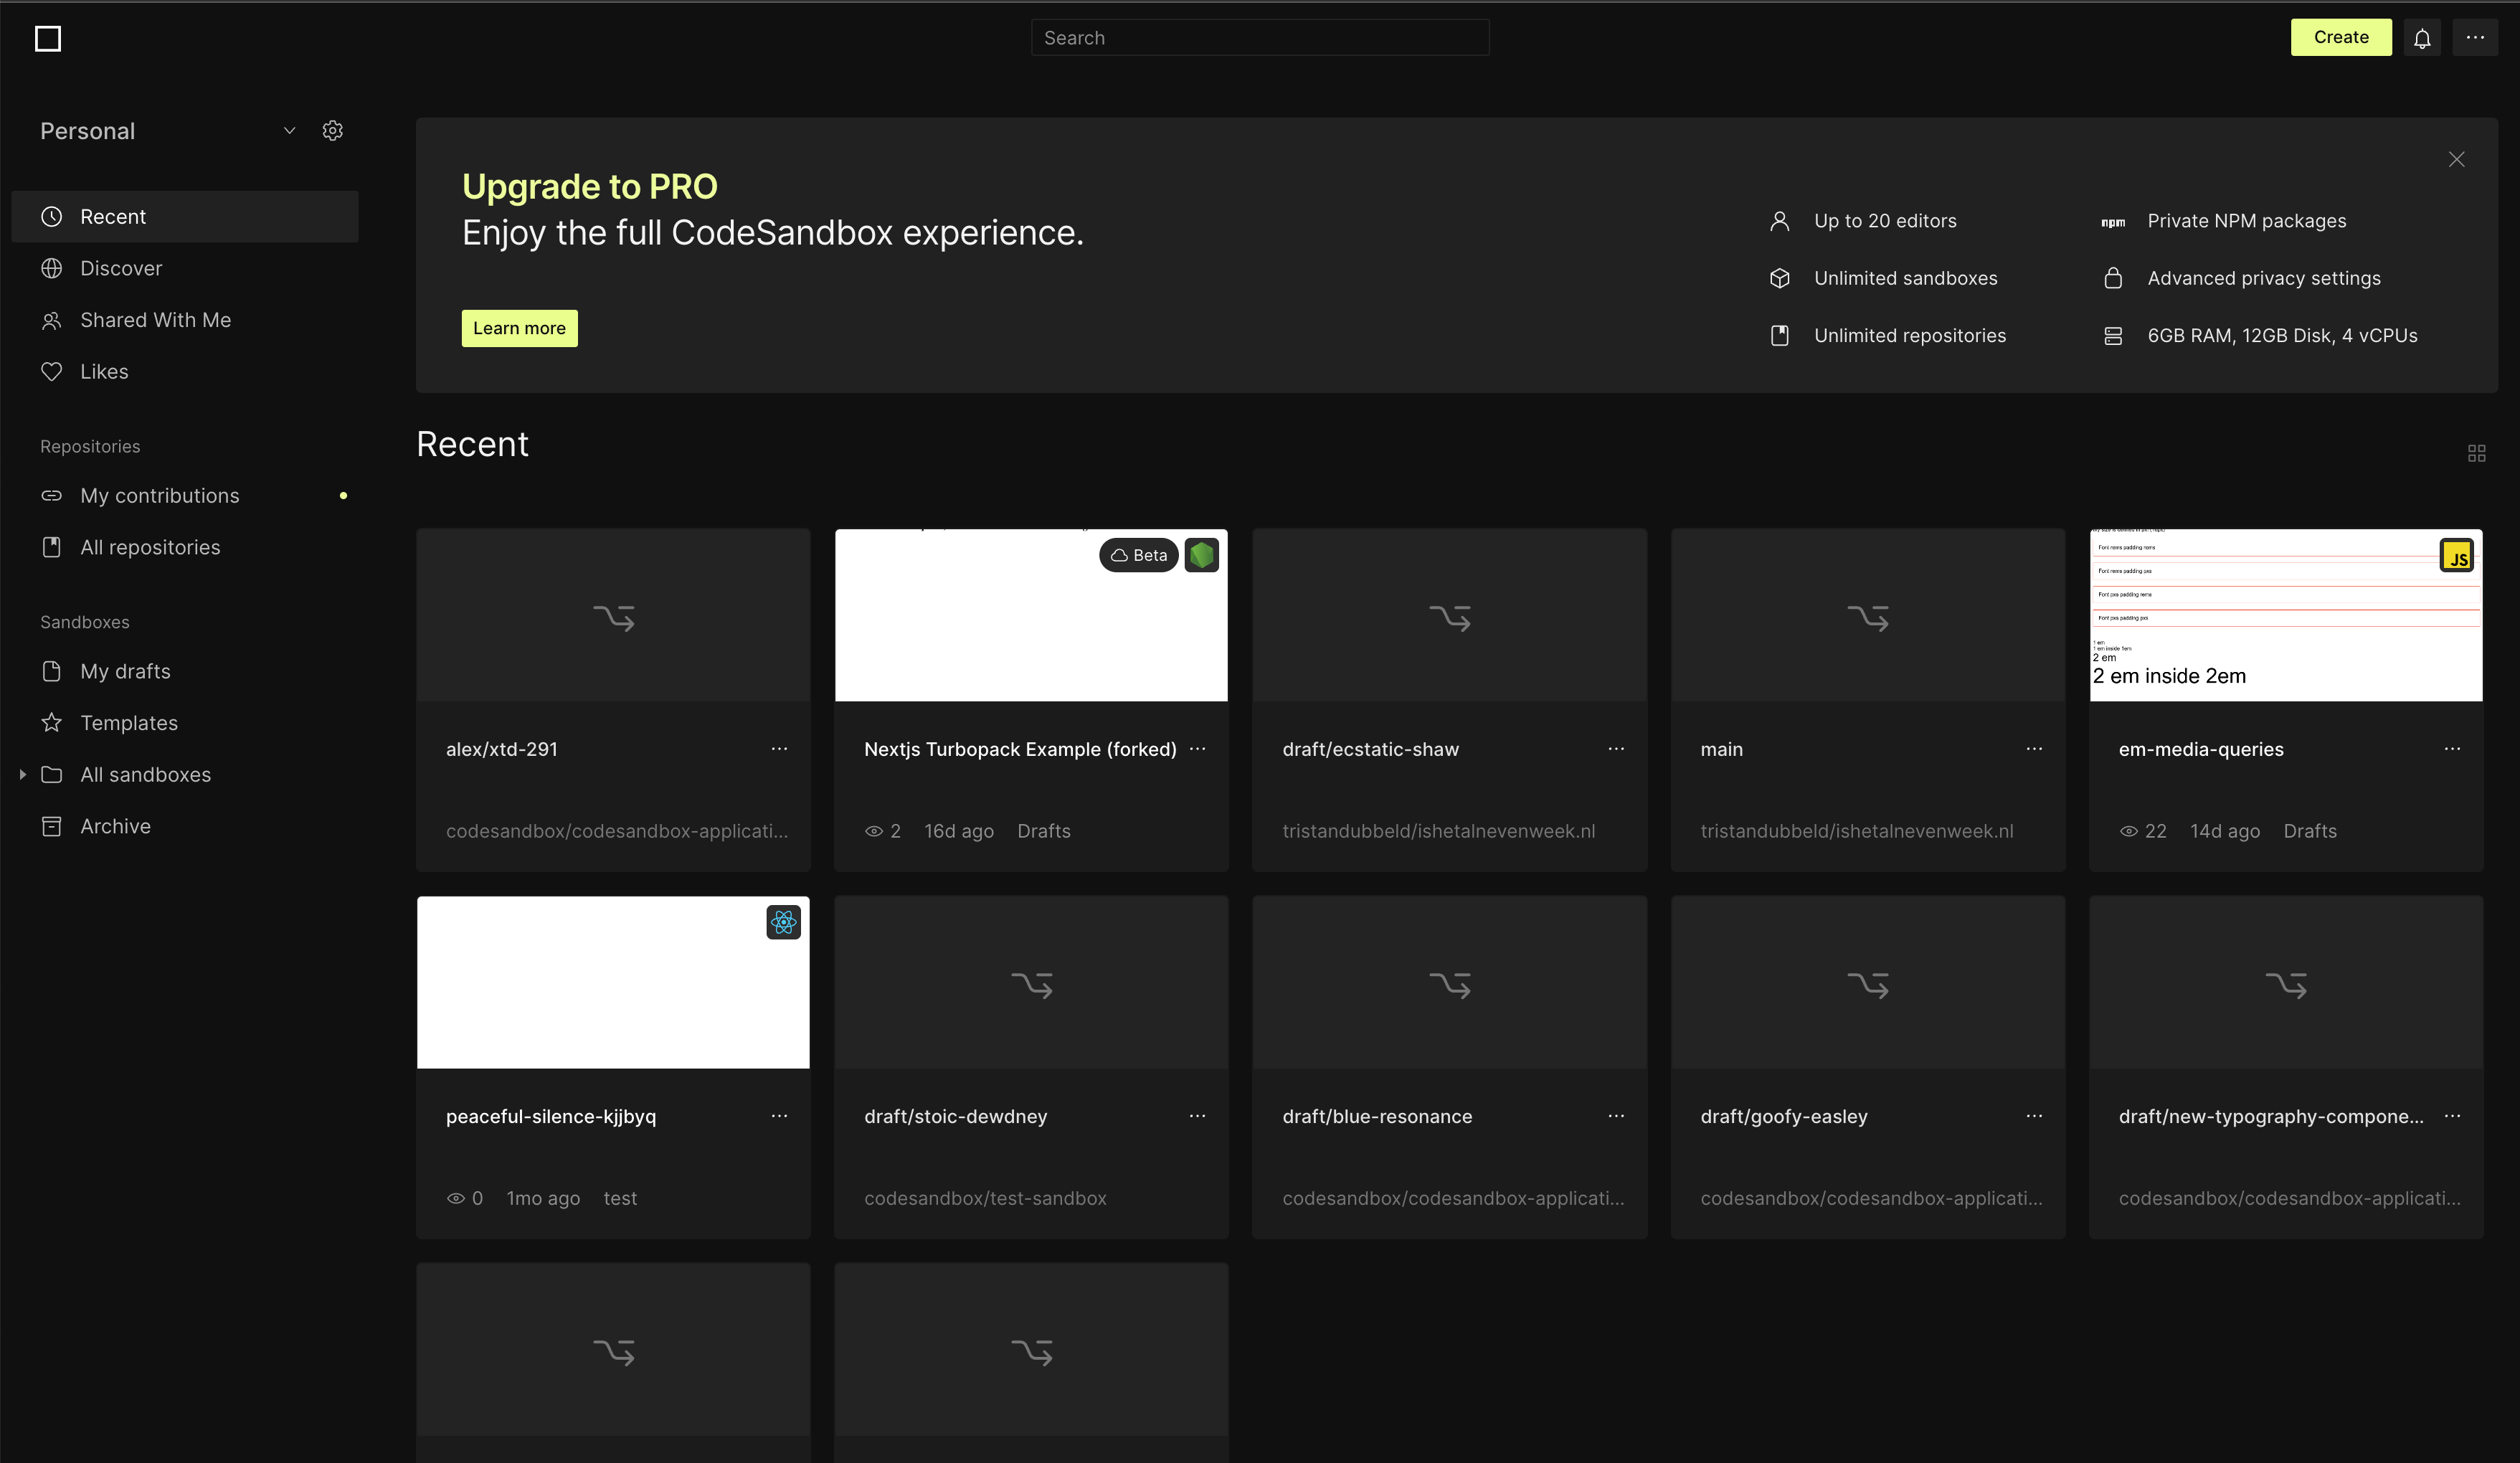2520x1463 pixels.
Task: Open menu for em-media-queries card
Action: click(x=2452, y=749)
